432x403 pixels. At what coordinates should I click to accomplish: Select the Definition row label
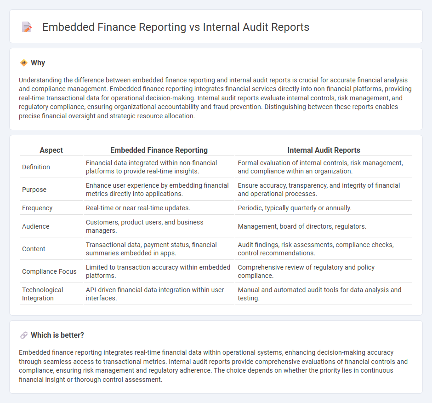(36, 167)
